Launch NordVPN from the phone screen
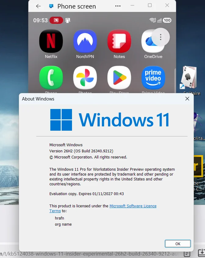 (85, 41)
